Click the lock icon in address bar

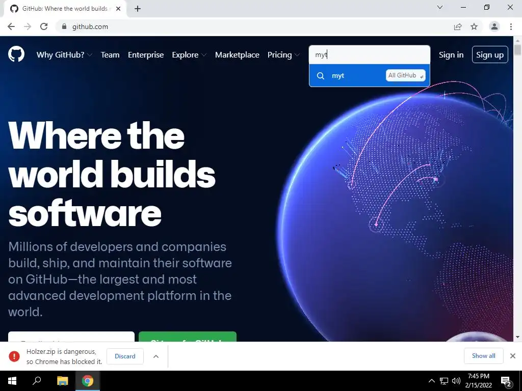(64, 26)
